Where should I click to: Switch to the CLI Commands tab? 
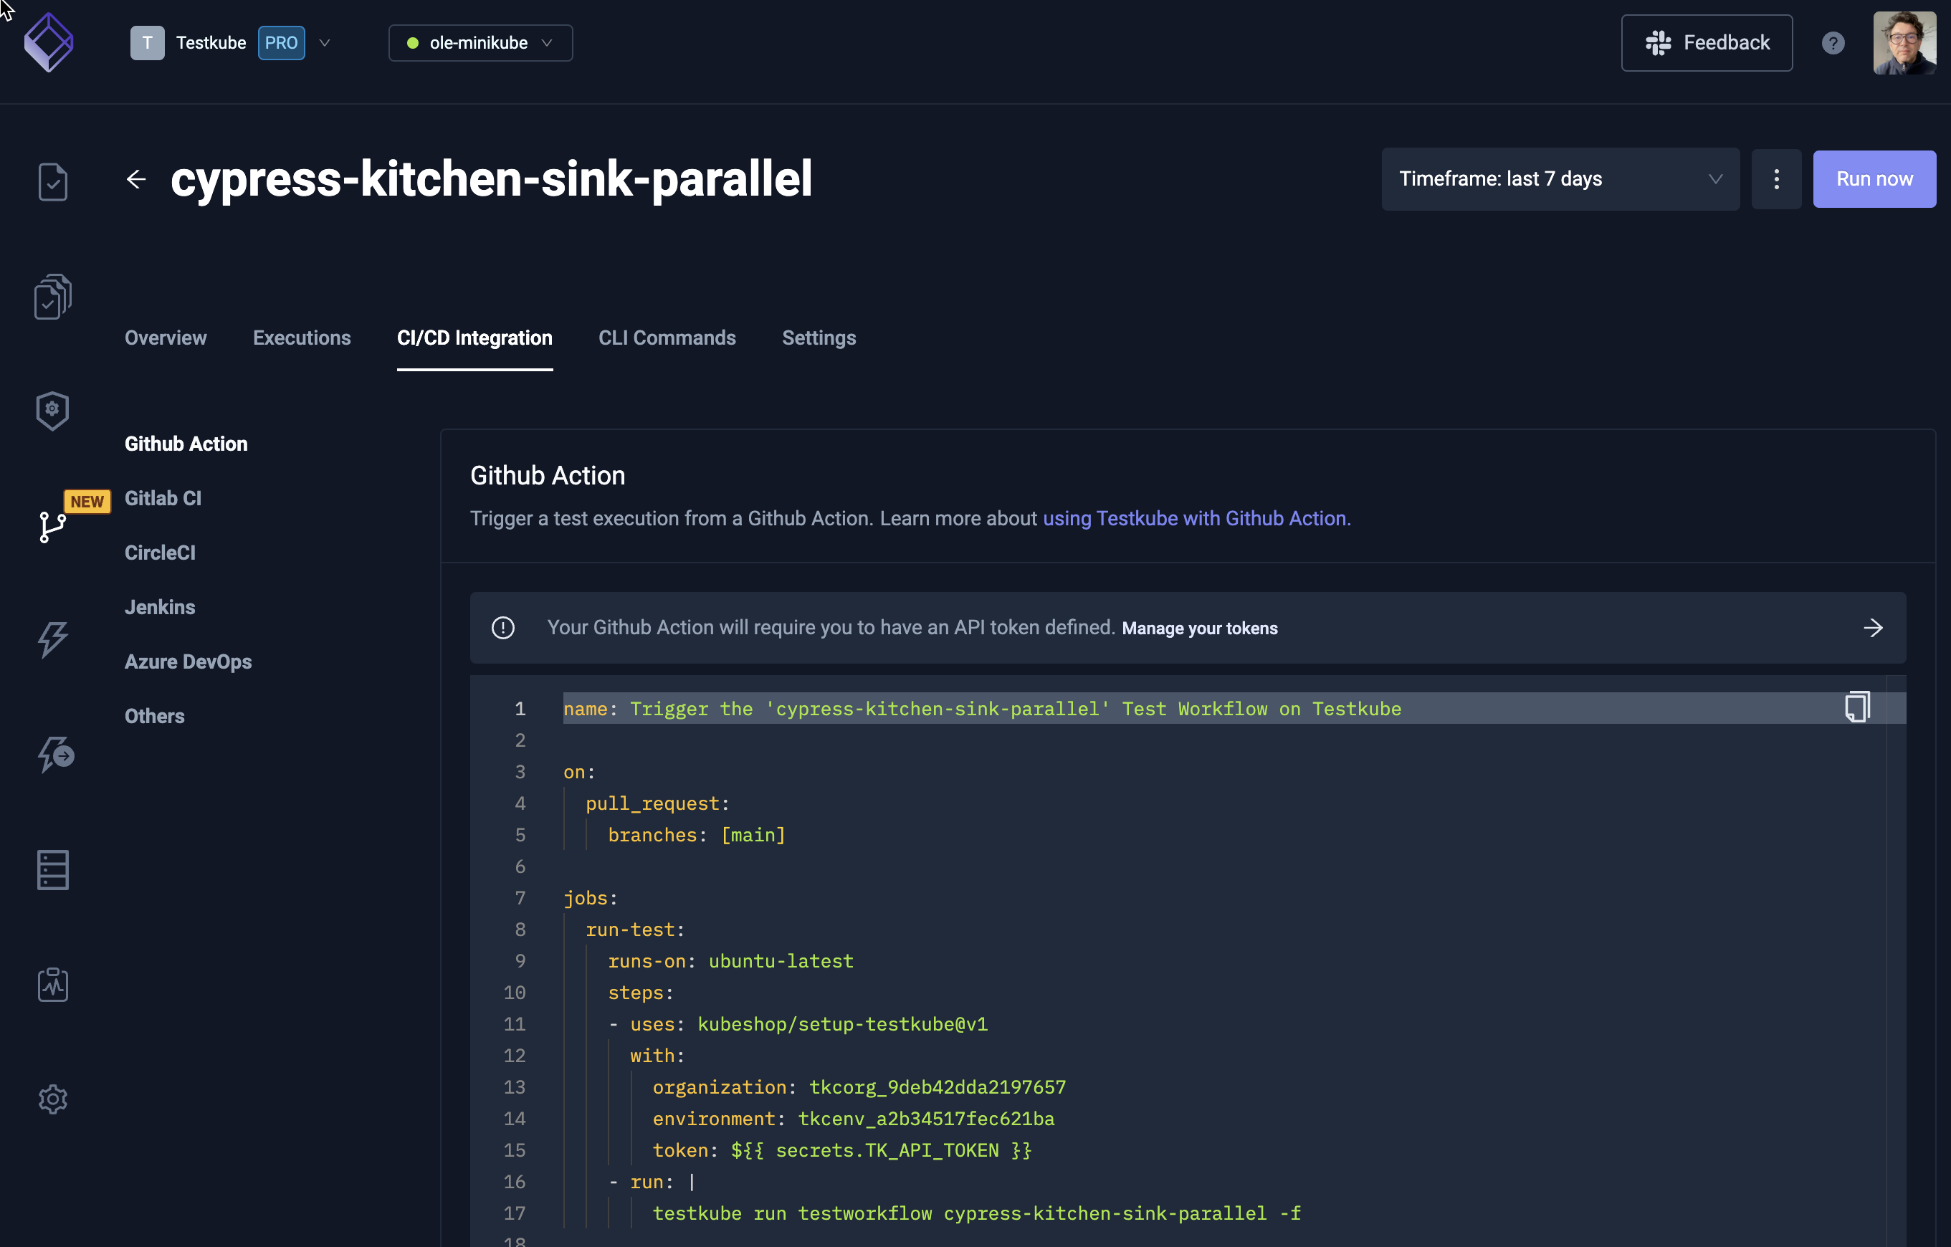[667, 337]
